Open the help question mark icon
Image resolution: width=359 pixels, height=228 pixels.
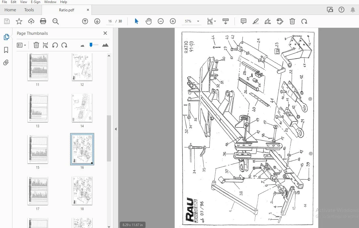point(341,10)
